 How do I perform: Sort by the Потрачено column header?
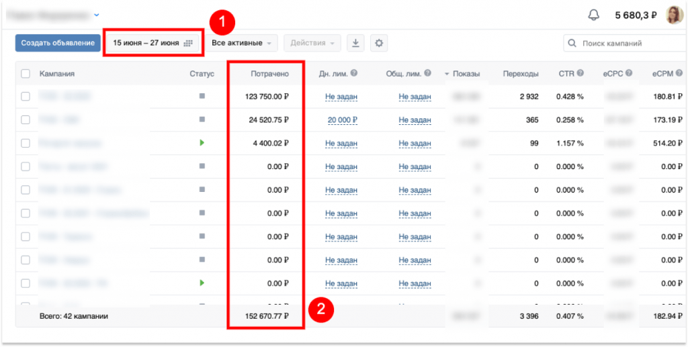pos(269,74)
